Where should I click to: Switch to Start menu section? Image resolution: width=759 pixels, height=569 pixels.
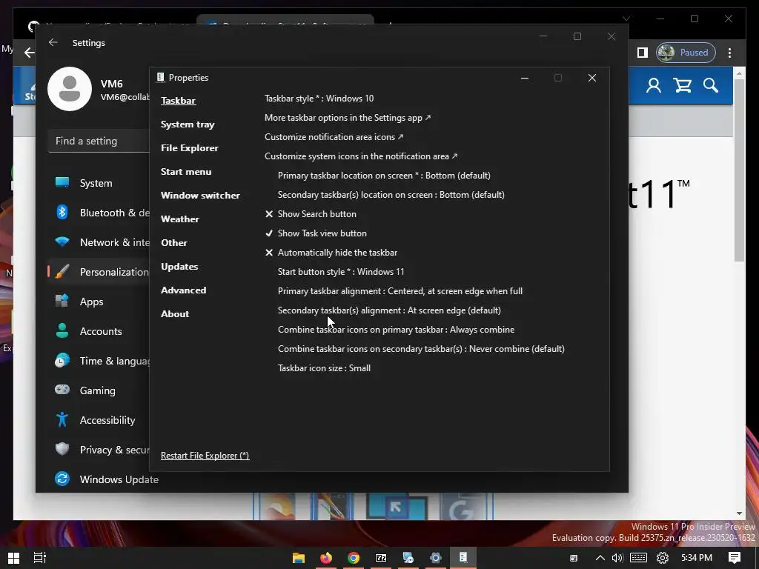tap(186, 172)
